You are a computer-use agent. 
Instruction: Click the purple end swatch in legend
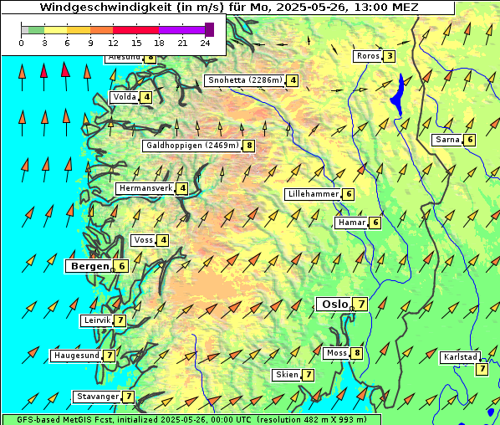point(209,29)
